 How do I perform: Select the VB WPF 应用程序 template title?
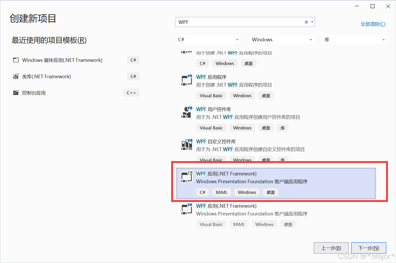[x=211, y=77]
